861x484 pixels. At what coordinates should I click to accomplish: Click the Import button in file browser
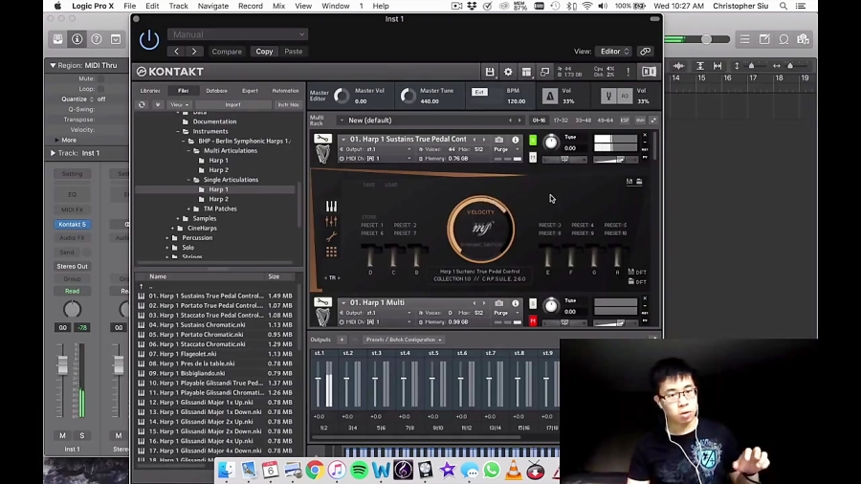pyautogui.click(x=232, y=104)
